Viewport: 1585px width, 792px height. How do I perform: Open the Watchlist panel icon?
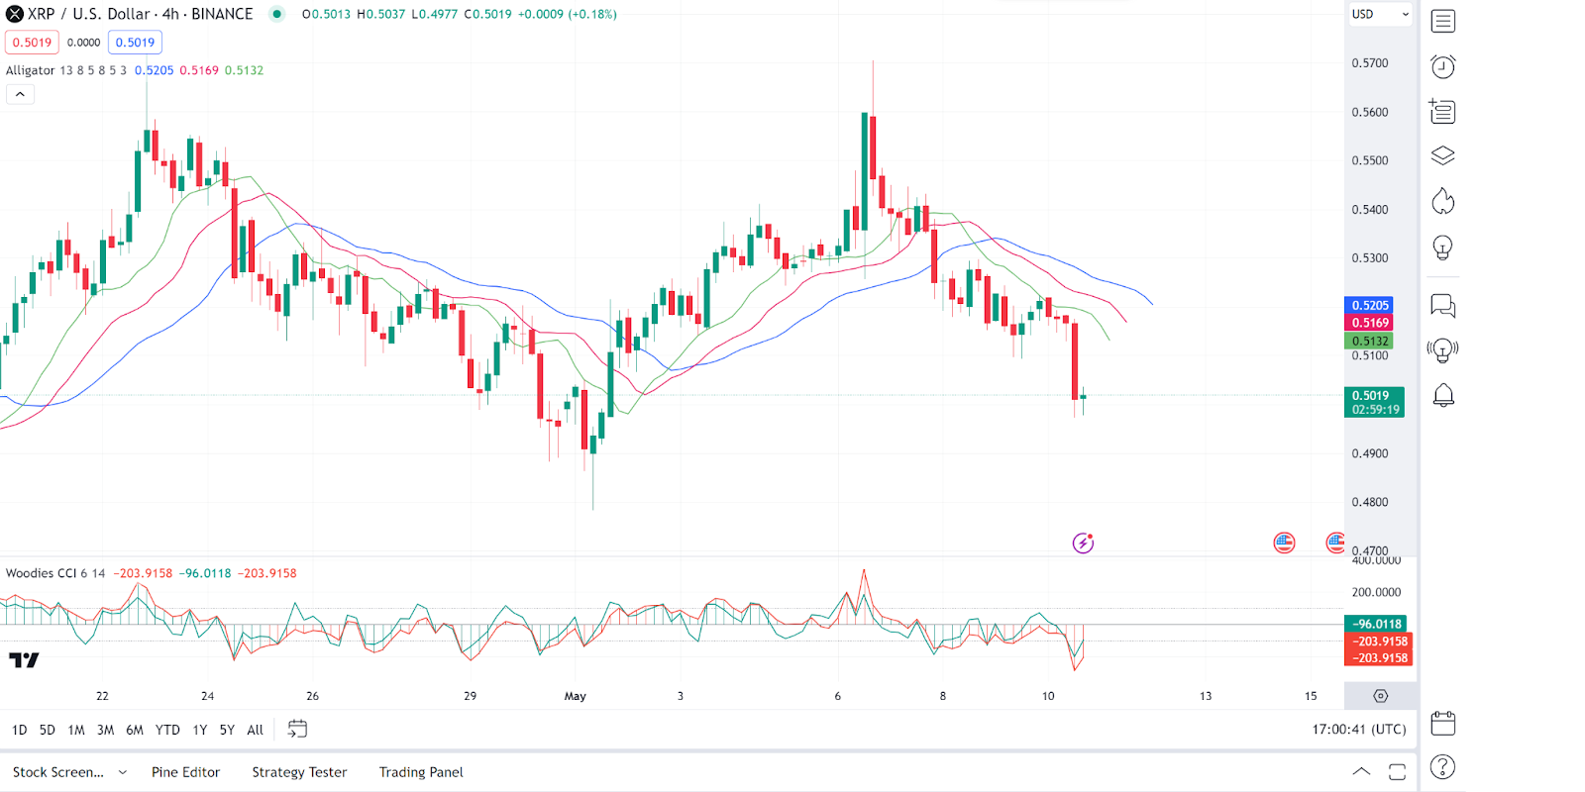[1443, 21]
